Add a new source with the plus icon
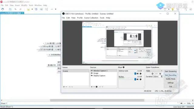 coord(92,87)
